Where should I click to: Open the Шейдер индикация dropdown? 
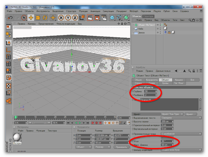pos(181,150)
